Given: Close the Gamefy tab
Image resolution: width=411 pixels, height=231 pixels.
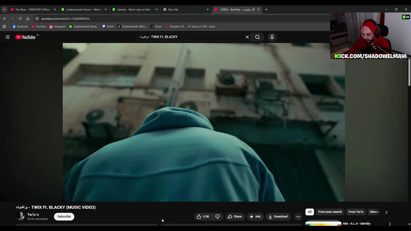Looking at the screenshot, I should [157, 10].
